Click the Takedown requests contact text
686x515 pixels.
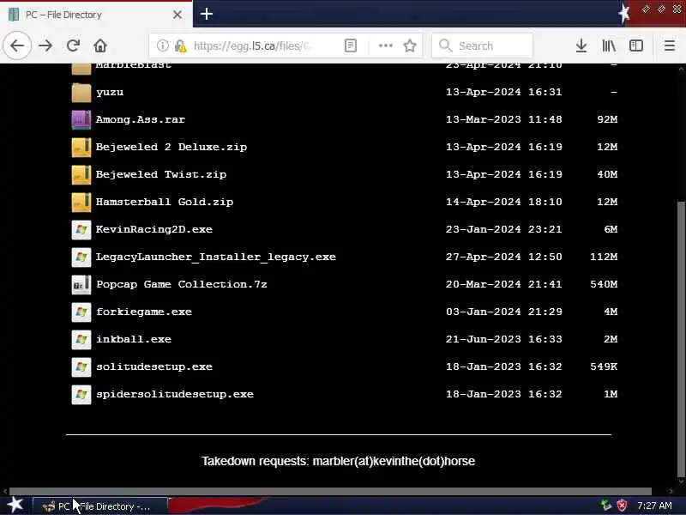338,461
